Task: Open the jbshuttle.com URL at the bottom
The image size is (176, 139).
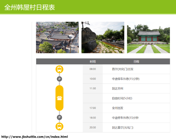Action: pos(35,137)
